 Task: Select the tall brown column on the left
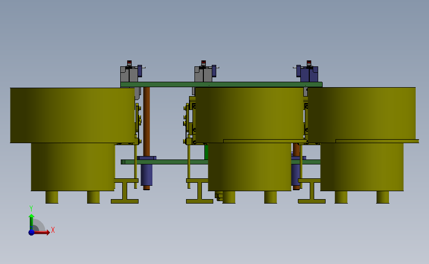[146, 121]
